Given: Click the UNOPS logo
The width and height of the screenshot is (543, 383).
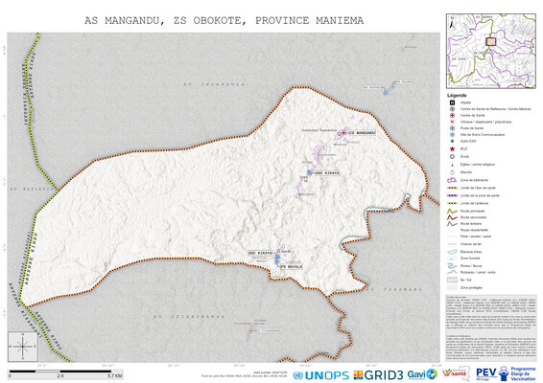Looking at the screenshot, I should [x=320, y=375].
